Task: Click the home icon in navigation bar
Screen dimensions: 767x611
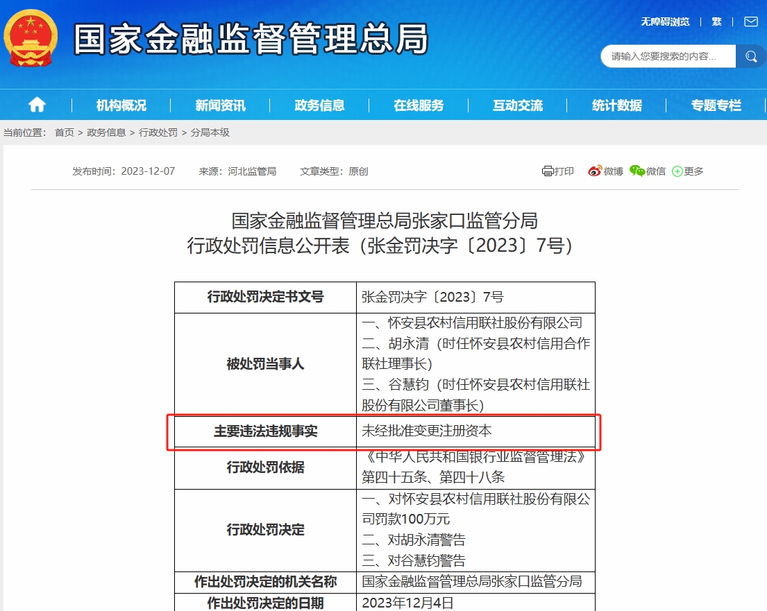Action: click(37, 105)
